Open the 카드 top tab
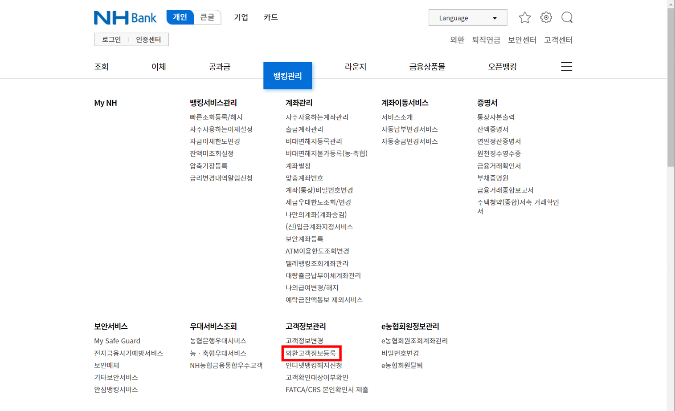Screen dimensions: 675x411 pyautogui.click(x=270, y=17)
